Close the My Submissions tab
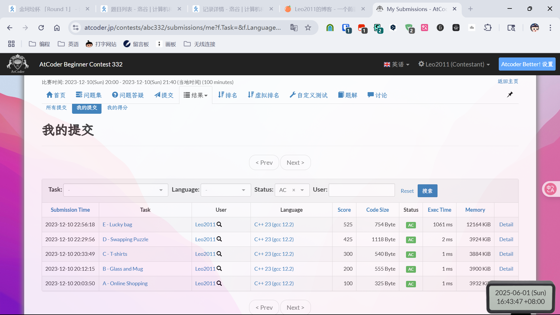 pyautogui.click(x=454, y=9)
